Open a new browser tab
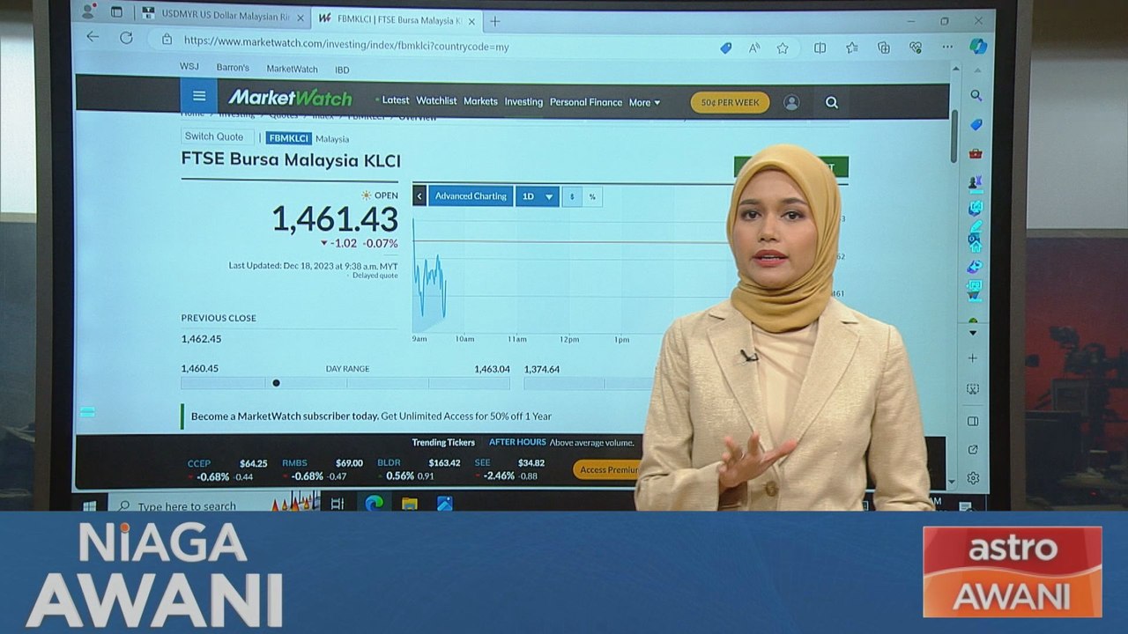 coord(494,20)
